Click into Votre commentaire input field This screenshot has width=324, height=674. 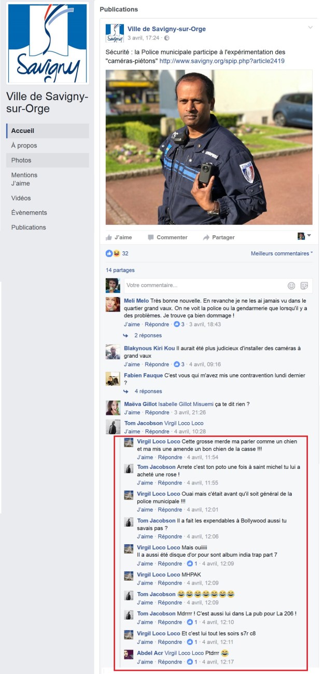205,286
